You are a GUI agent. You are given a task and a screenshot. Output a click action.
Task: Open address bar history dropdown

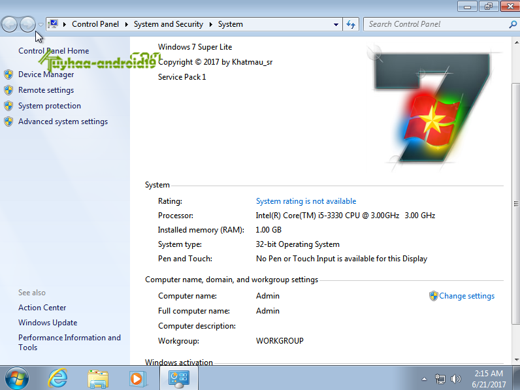[x=336, y=25]
